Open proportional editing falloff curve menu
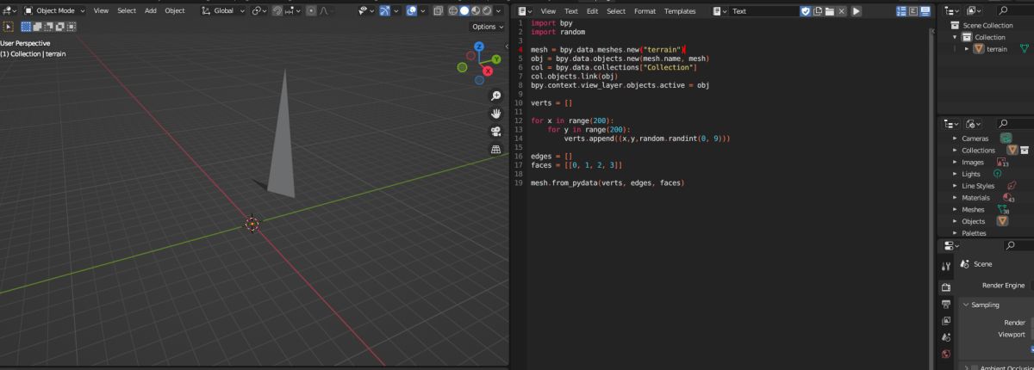 [327, 11]
